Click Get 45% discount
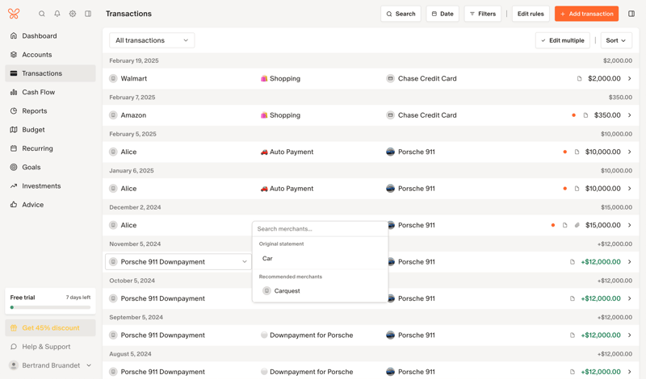This screenshot has width=646, height=379. 50,328
